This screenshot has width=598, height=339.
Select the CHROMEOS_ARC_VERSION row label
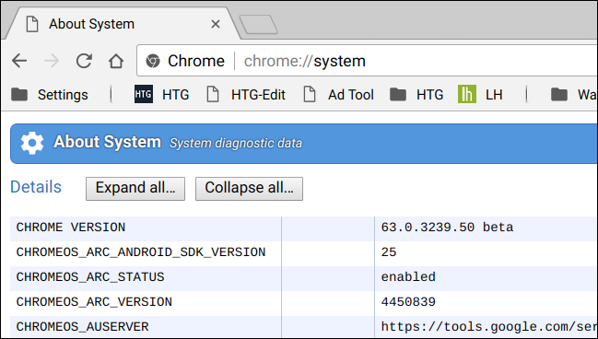[94, 302]
